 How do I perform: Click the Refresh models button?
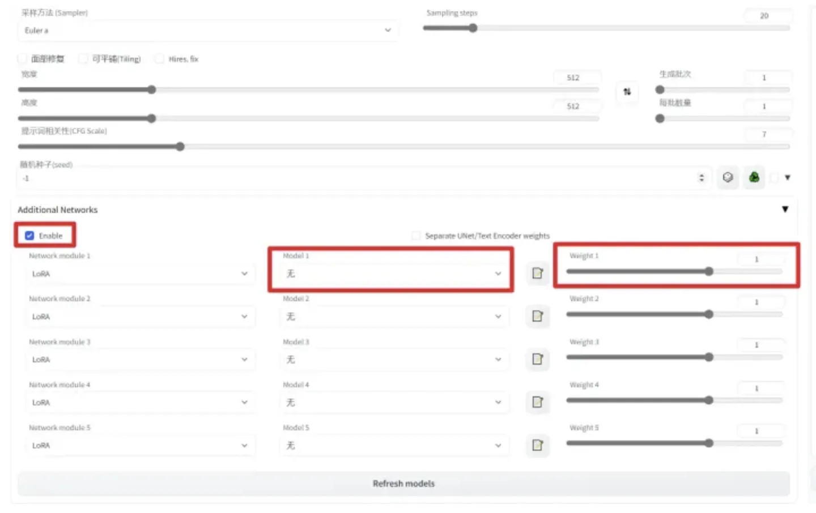pos(403,484)
